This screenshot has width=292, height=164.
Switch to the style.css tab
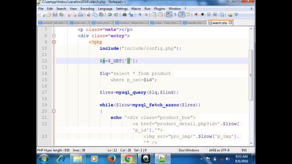[x=79, y=23]
